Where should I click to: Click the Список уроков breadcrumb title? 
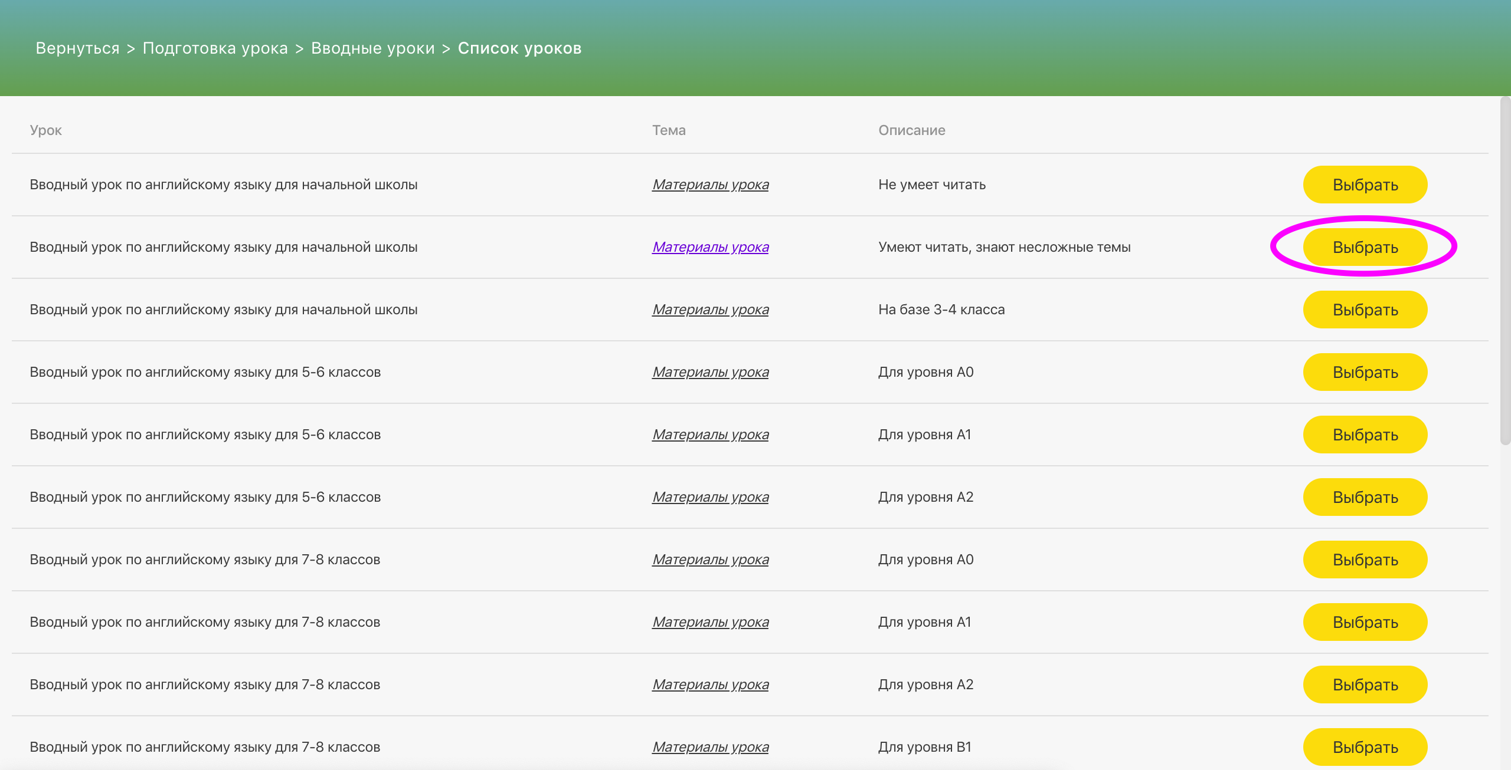click(x=519, y=48)
